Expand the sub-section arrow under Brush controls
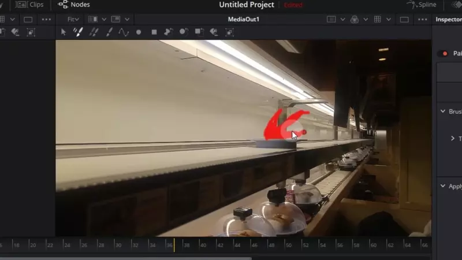 click(453, 138)
